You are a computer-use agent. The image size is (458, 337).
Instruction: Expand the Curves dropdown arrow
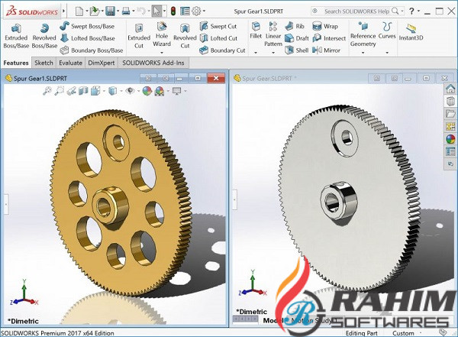pos(387,53)
